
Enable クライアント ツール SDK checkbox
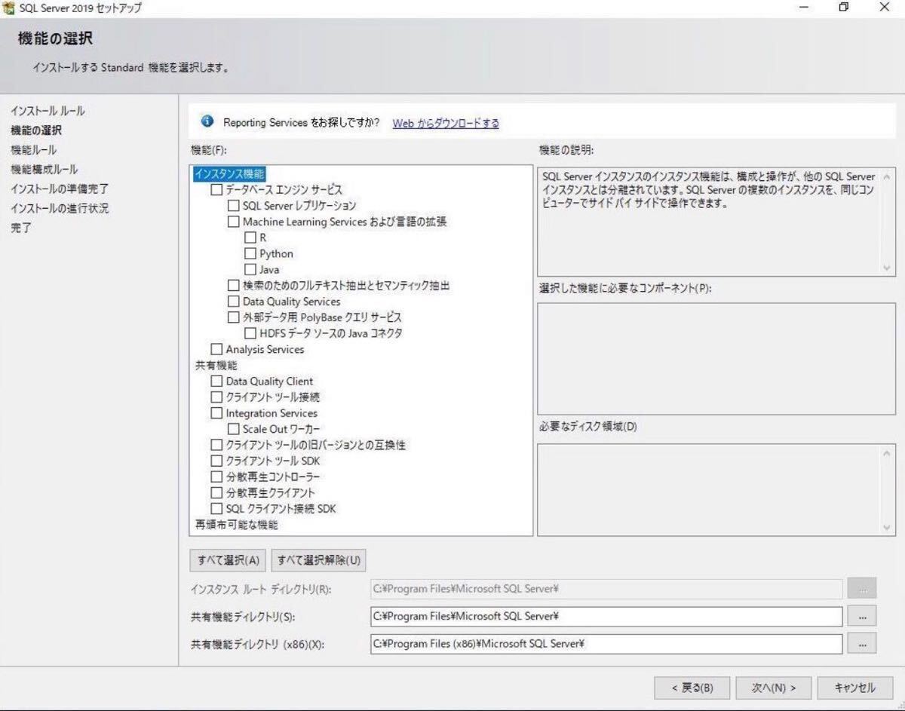click(216, 461)
